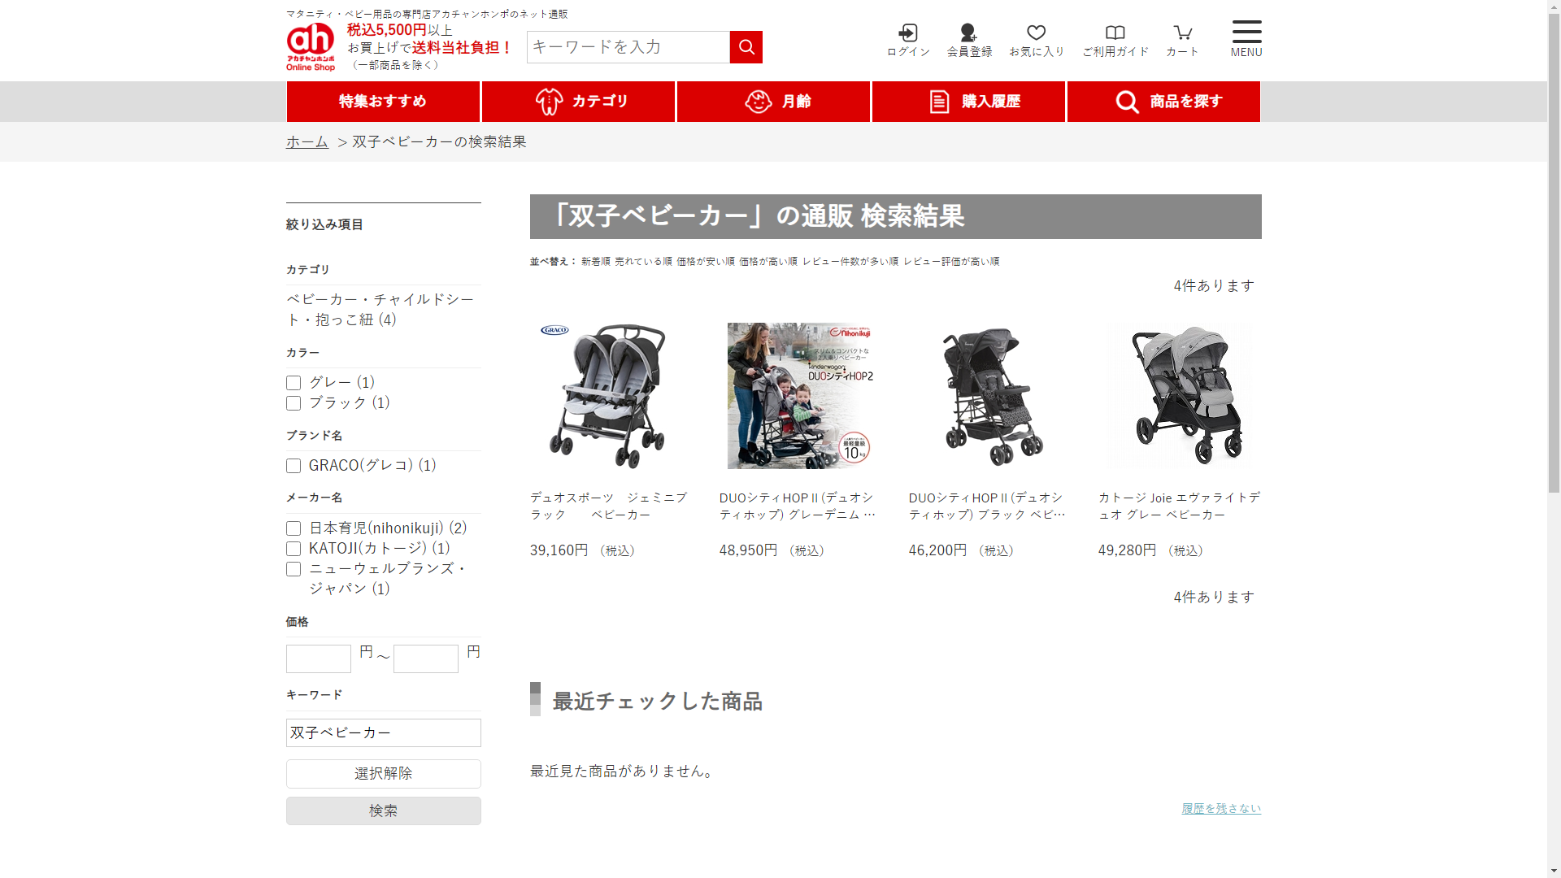Open the usage guide book icon
Image resolution: width=1561 pixels, height=878 pixels.
tap(1115, 33)
